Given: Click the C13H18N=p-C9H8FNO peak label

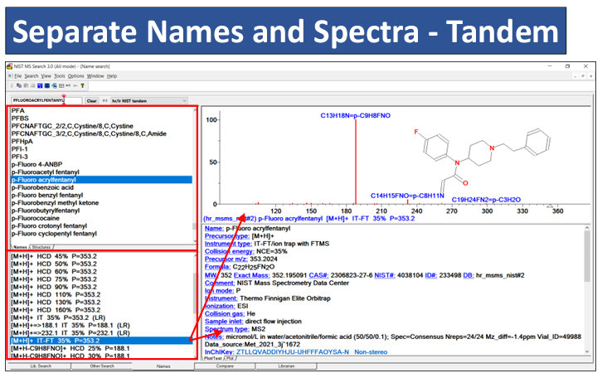Looking at the screenshot, I should tap(355, 115).
